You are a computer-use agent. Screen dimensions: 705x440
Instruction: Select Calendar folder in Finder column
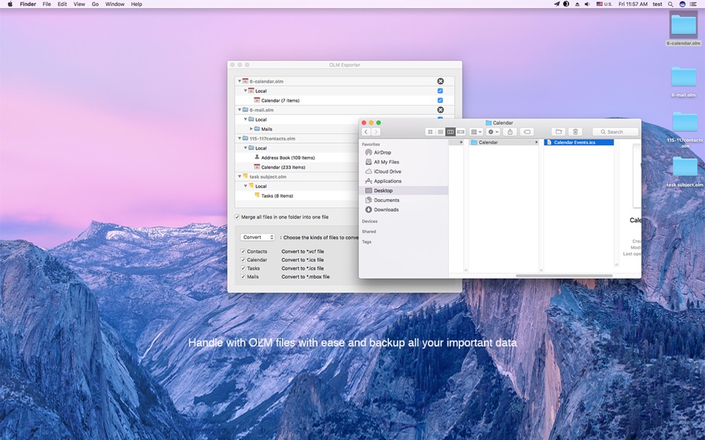coord(504,142)
